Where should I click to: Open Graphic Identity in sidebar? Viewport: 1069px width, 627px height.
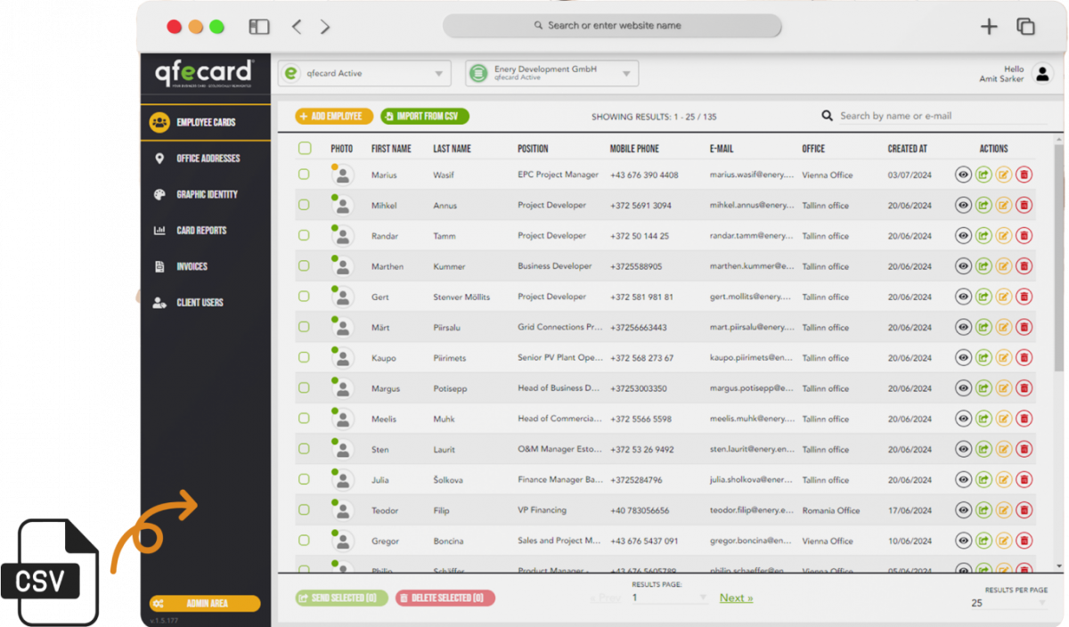coord(205,194)
